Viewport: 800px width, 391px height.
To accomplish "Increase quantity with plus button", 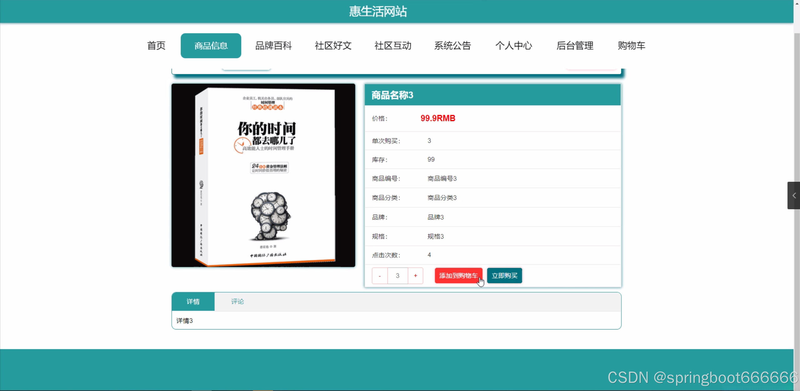I will 415,276.
